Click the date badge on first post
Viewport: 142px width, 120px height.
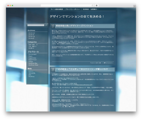pyautogui.click(x=53, y=26)
